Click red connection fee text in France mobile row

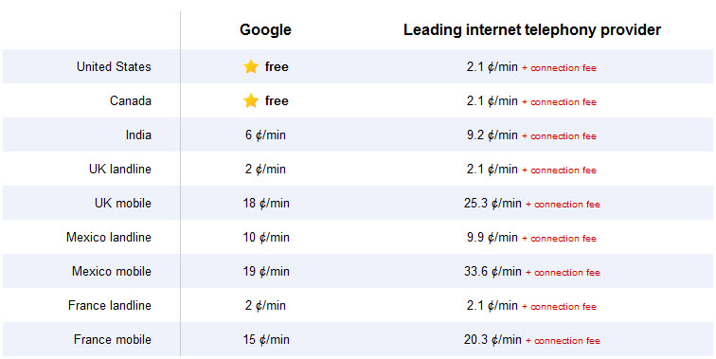tap(563, 341)
